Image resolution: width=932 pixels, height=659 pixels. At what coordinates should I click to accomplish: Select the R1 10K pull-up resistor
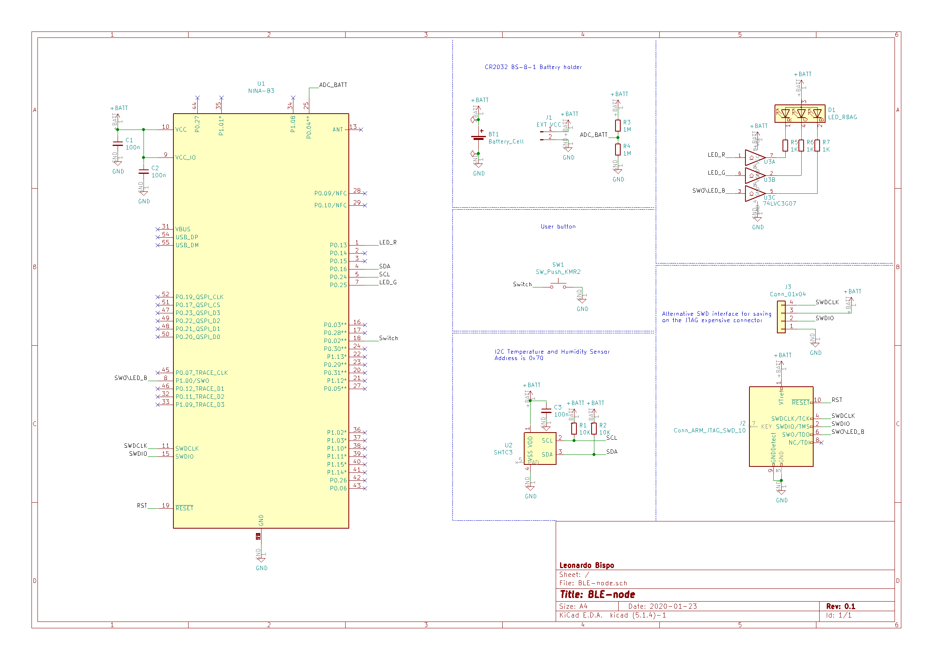(x=574, y=429)
